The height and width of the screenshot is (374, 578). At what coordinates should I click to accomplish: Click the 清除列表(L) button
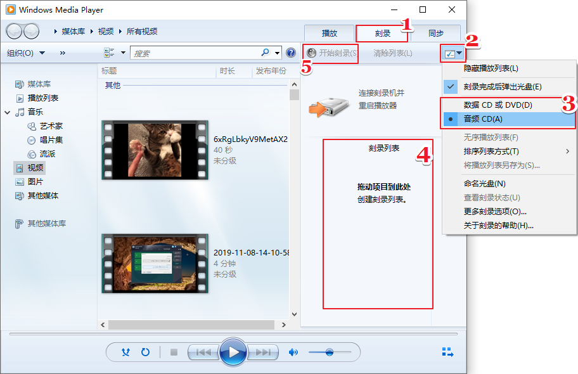coord(392,53)
